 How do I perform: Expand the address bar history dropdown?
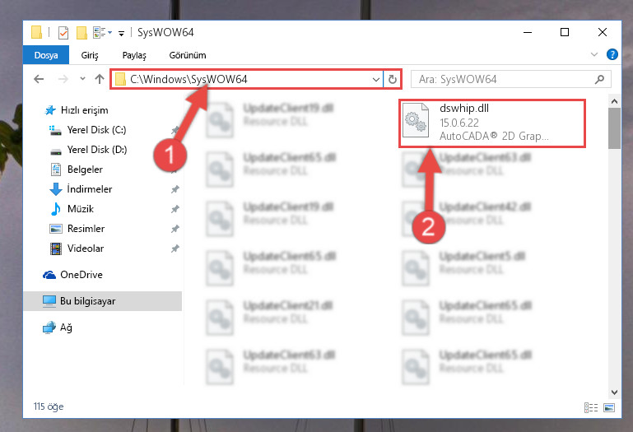pos(376,79)
